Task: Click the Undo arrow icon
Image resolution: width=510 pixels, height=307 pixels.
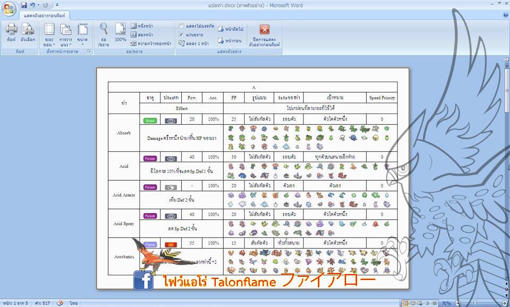Action: pyautogui.click(x=32, y=5)
